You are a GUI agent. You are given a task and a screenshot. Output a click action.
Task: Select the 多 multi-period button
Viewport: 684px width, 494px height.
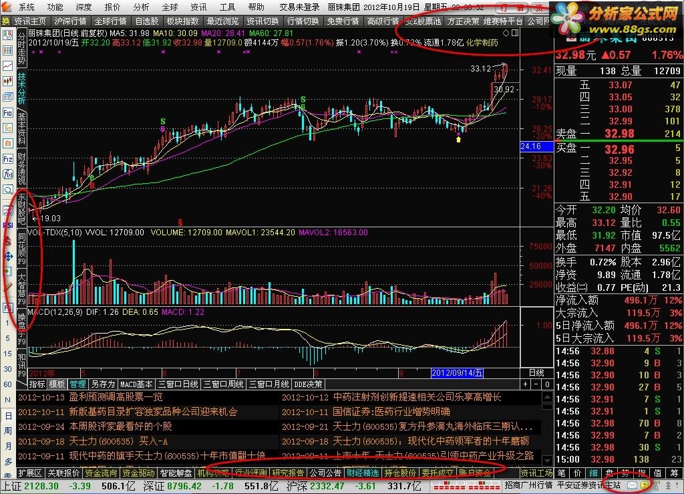pos(8,461)
